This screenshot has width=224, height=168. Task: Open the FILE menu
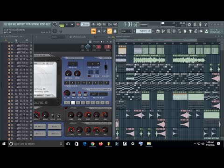click(5, 24)
